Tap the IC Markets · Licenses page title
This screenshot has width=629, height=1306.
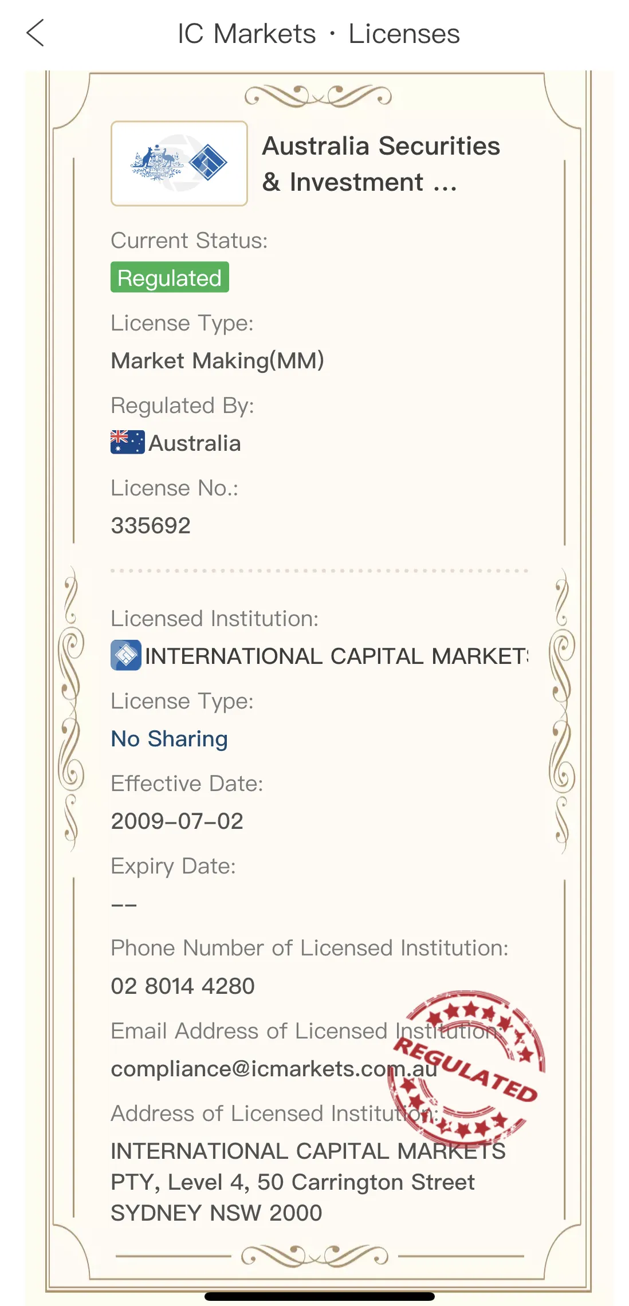tap(319, 33)
